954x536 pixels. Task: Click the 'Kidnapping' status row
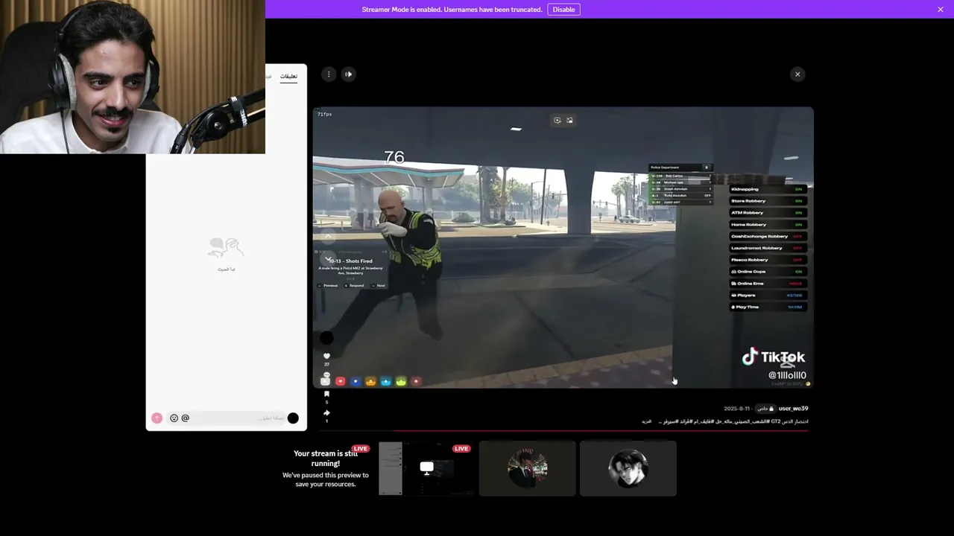[768, 189]
